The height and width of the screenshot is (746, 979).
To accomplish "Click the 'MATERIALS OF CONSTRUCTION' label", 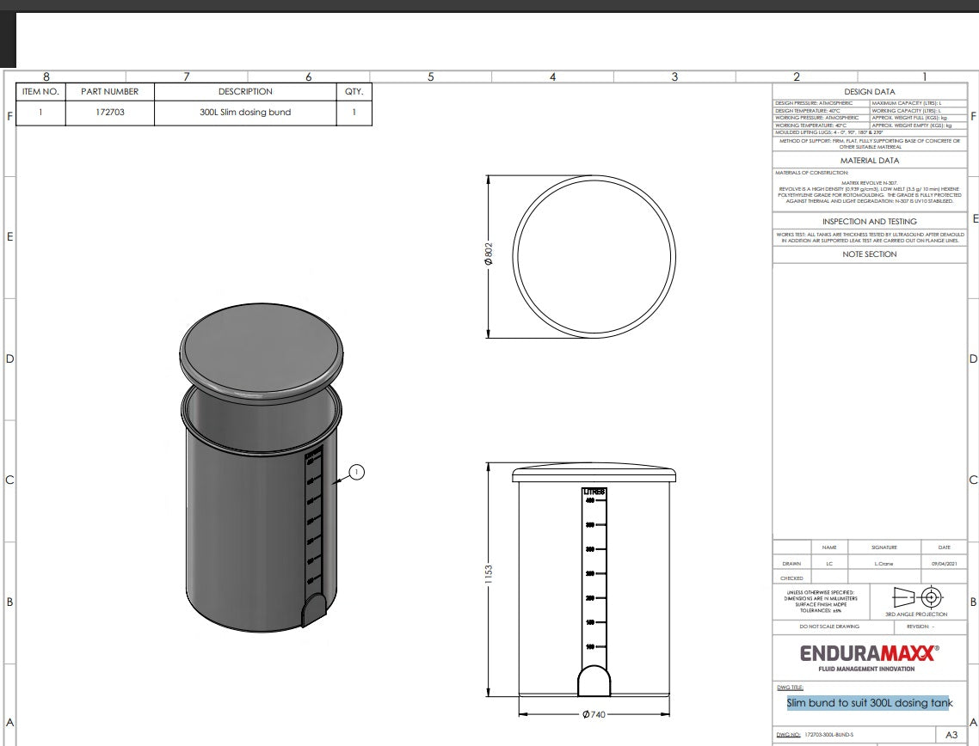I will pyautogui.click(x=811, y=173).
